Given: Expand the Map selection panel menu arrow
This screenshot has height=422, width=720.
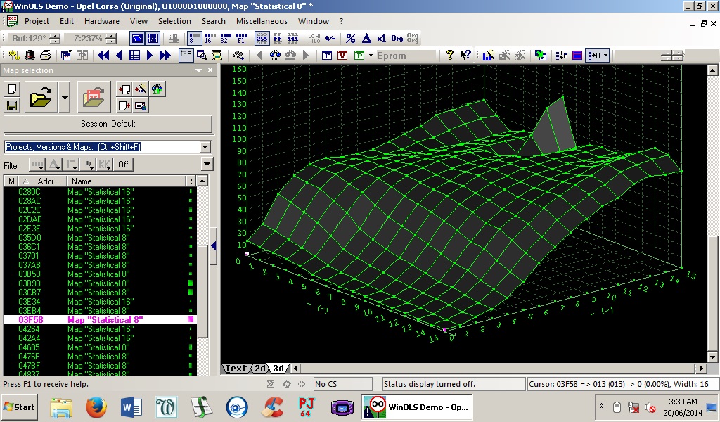Looking at the screenshot, I should 198,70.
